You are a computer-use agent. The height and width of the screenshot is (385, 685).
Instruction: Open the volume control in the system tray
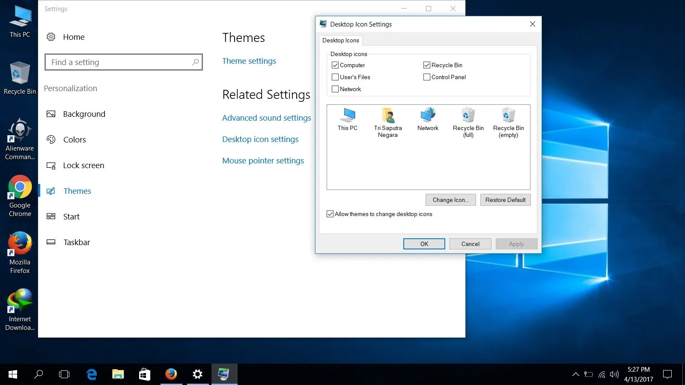[614, 374]
